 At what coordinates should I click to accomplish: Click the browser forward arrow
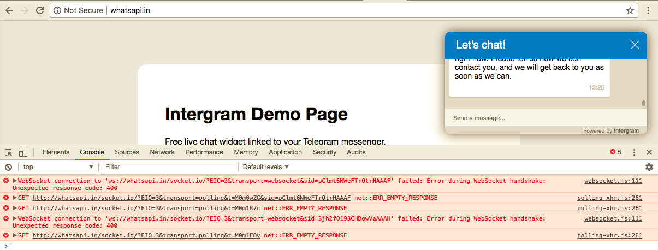(24, 10)
